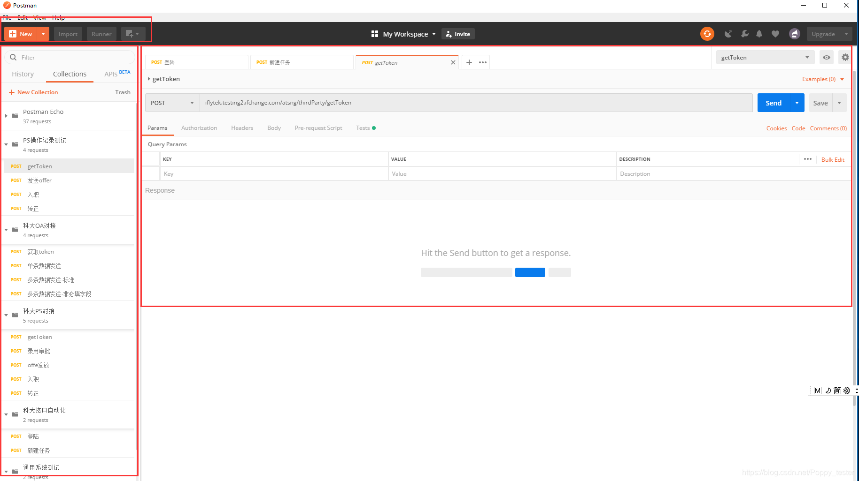Screen dimensions: 859x481
Task: Close the getToken request tab
Action: [x=453, y=62]
